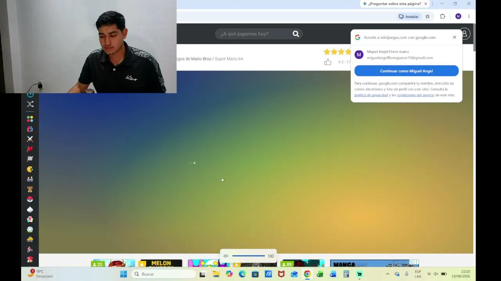Open the MELON game thumbnail
This screenshot has height=281, width=501.
tap(161, 263)
